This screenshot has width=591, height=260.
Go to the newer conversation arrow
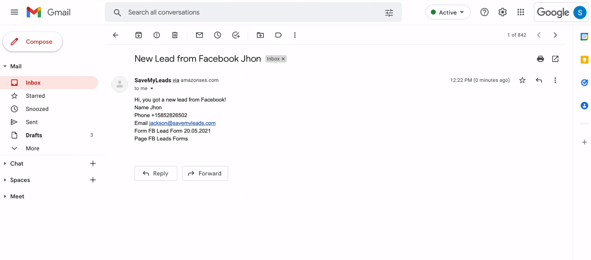[x=539, y=35]
